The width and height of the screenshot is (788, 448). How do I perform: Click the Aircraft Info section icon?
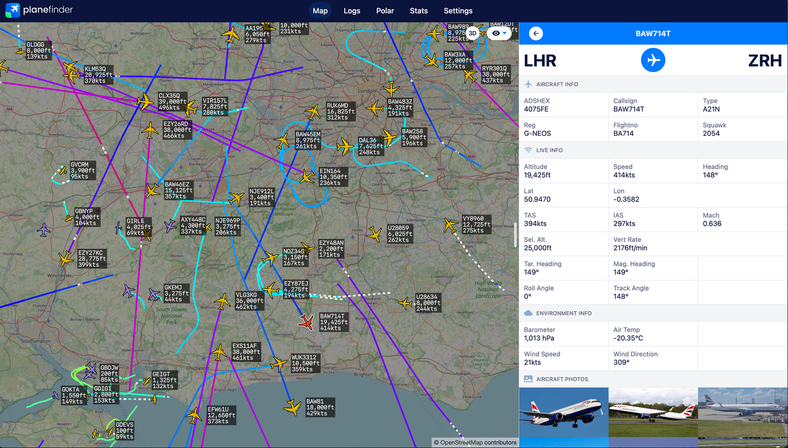(528, 84)
